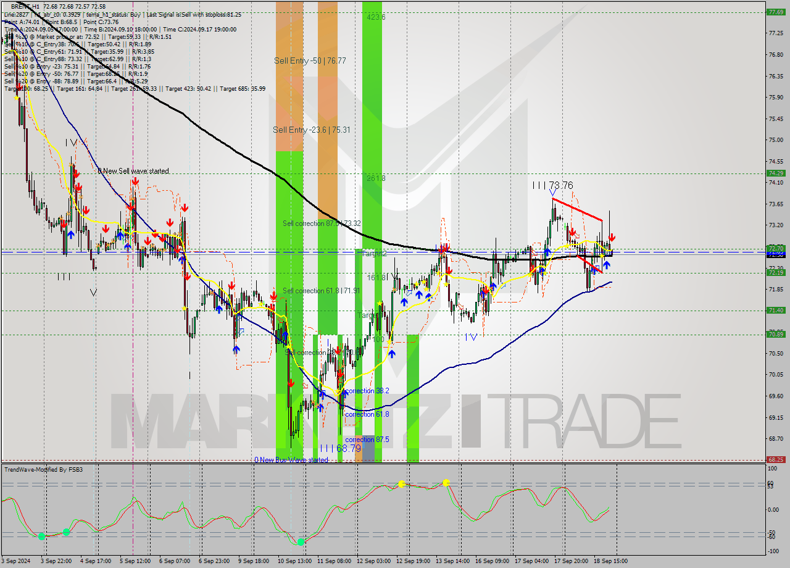Click the 'Point A:74.01' info text
Image resolution: width=790 pixels, height=568 pixels.
tap(22, 22)
